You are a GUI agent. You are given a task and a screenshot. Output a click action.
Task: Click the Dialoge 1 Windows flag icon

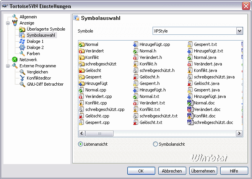pyautogui.click(x=22, y=41)
